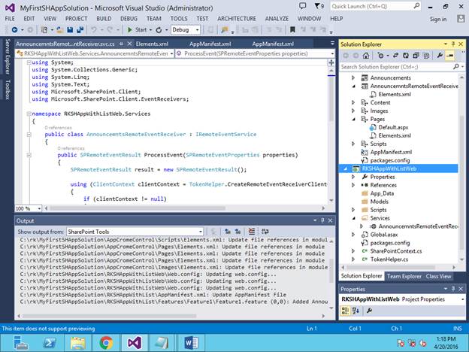Open the DEBUG menu

pyautogui.click(x=129, y=19)
